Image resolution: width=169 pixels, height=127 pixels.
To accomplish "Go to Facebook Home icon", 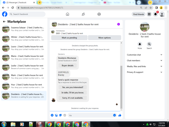I will pyautogui.click(x=68, y=14).
